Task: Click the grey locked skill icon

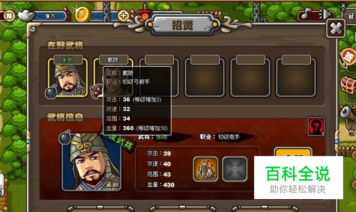Action: pyautogui.click(x=235, y=169)
